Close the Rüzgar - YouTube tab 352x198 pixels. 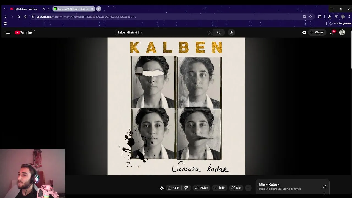click(48, 9)
